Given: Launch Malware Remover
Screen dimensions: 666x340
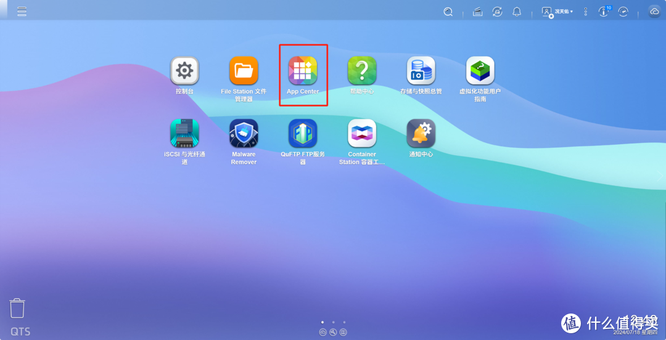Looking at the screenshot, I should point(244,133).
